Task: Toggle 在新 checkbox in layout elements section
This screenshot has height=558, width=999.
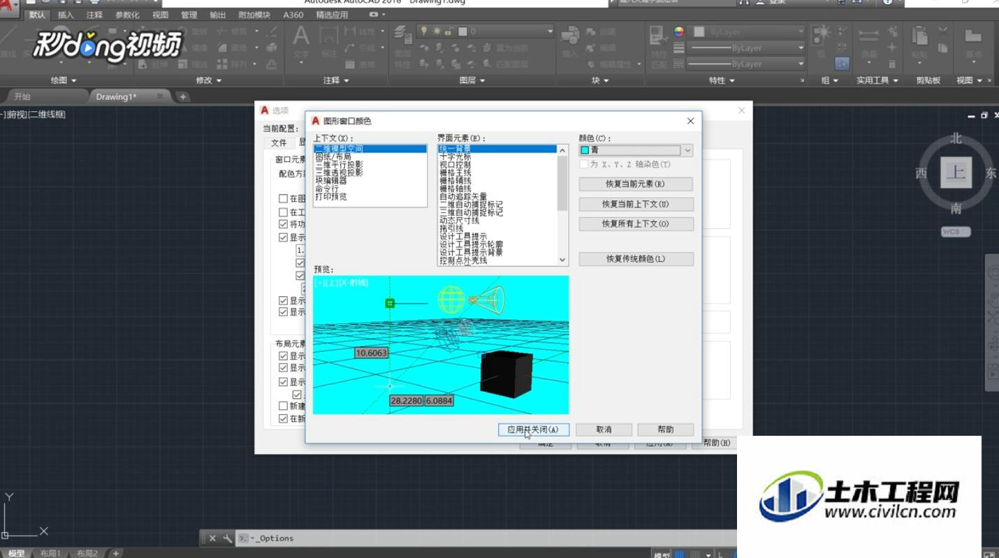Action: click(283, 418)
